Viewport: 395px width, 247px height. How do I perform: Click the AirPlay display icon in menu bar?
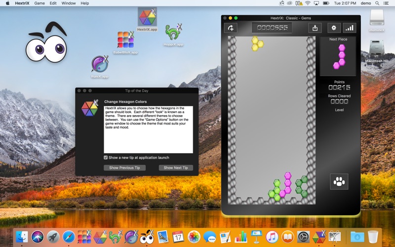(x=316, y=3)
